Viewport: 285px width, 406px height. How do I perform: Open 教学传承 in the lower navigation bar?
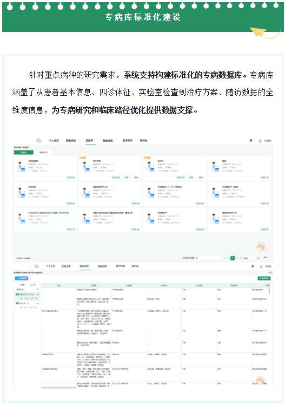click(x=121, y=266)
